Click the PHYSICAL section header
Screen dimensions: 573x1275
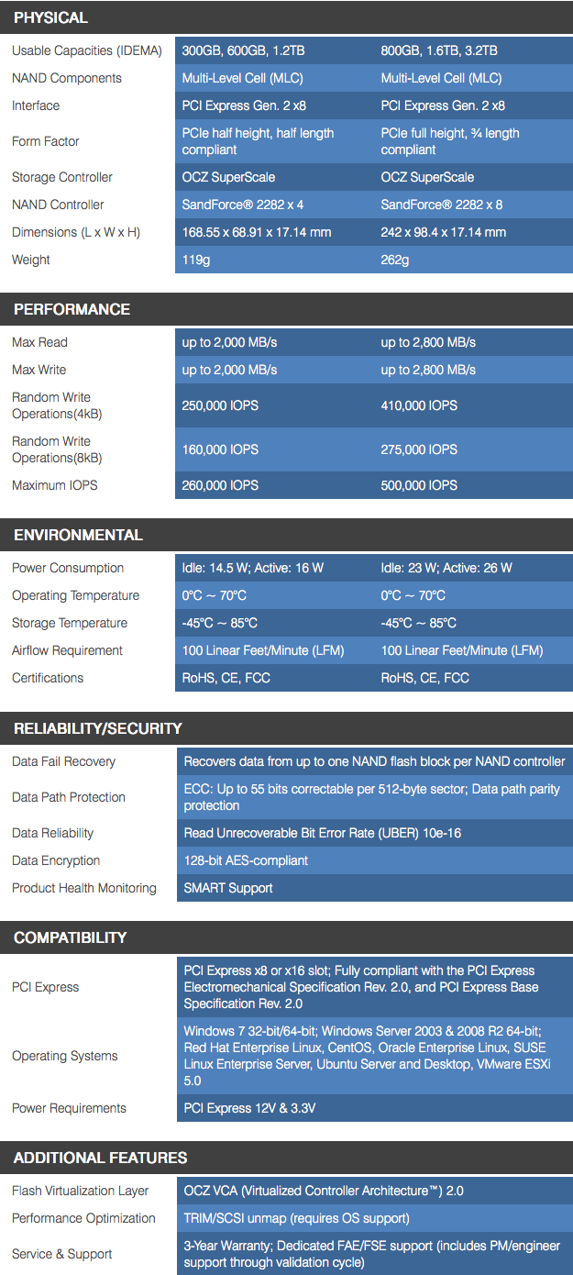coord(51,17)
